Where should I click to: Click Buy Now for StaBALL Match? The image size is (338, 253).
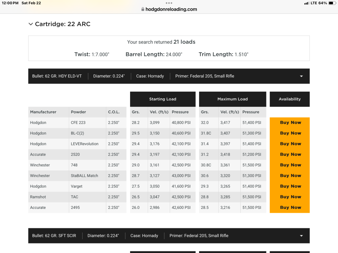point(290,176)
